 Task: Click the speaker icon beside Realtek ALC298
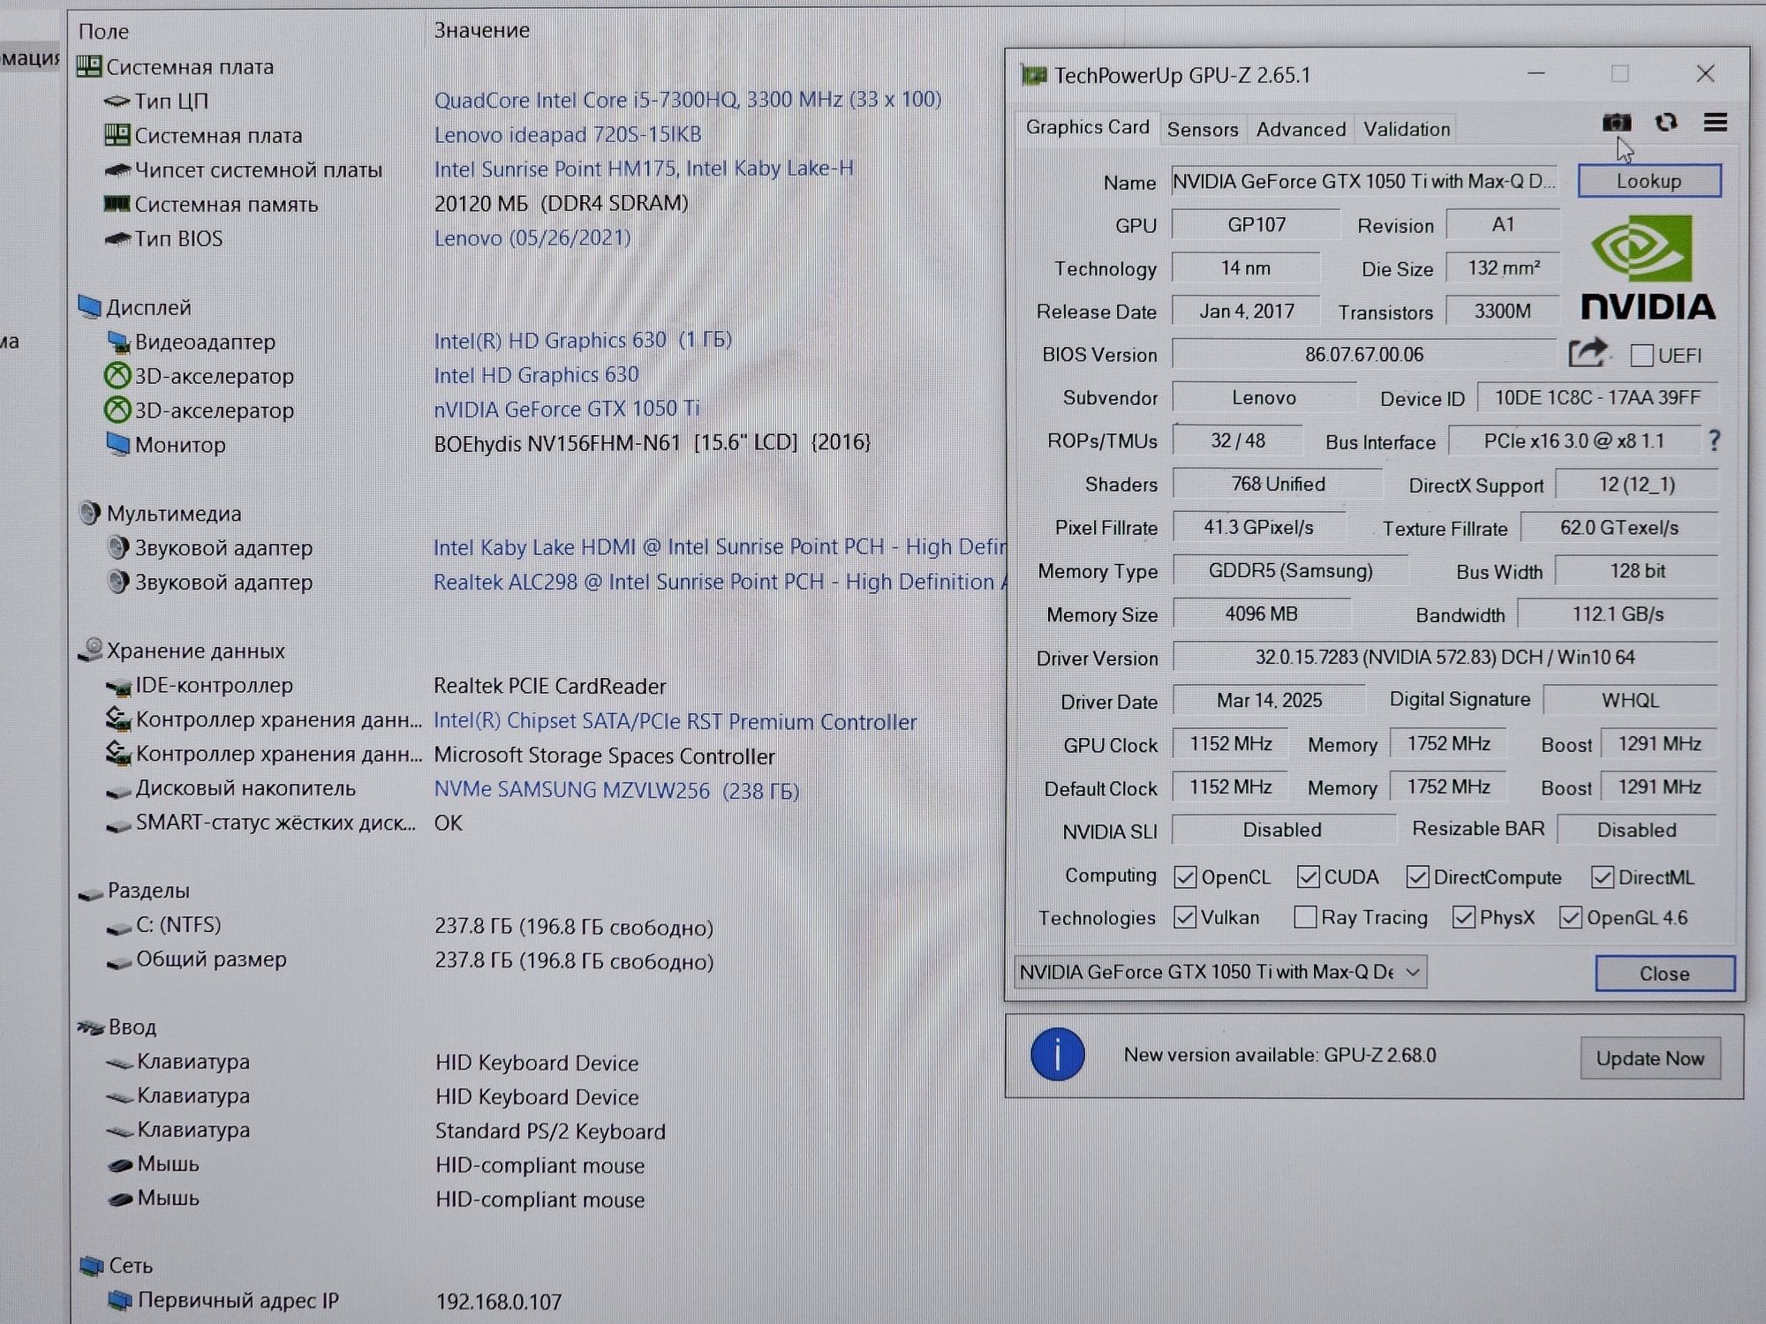tap(118, 582)
